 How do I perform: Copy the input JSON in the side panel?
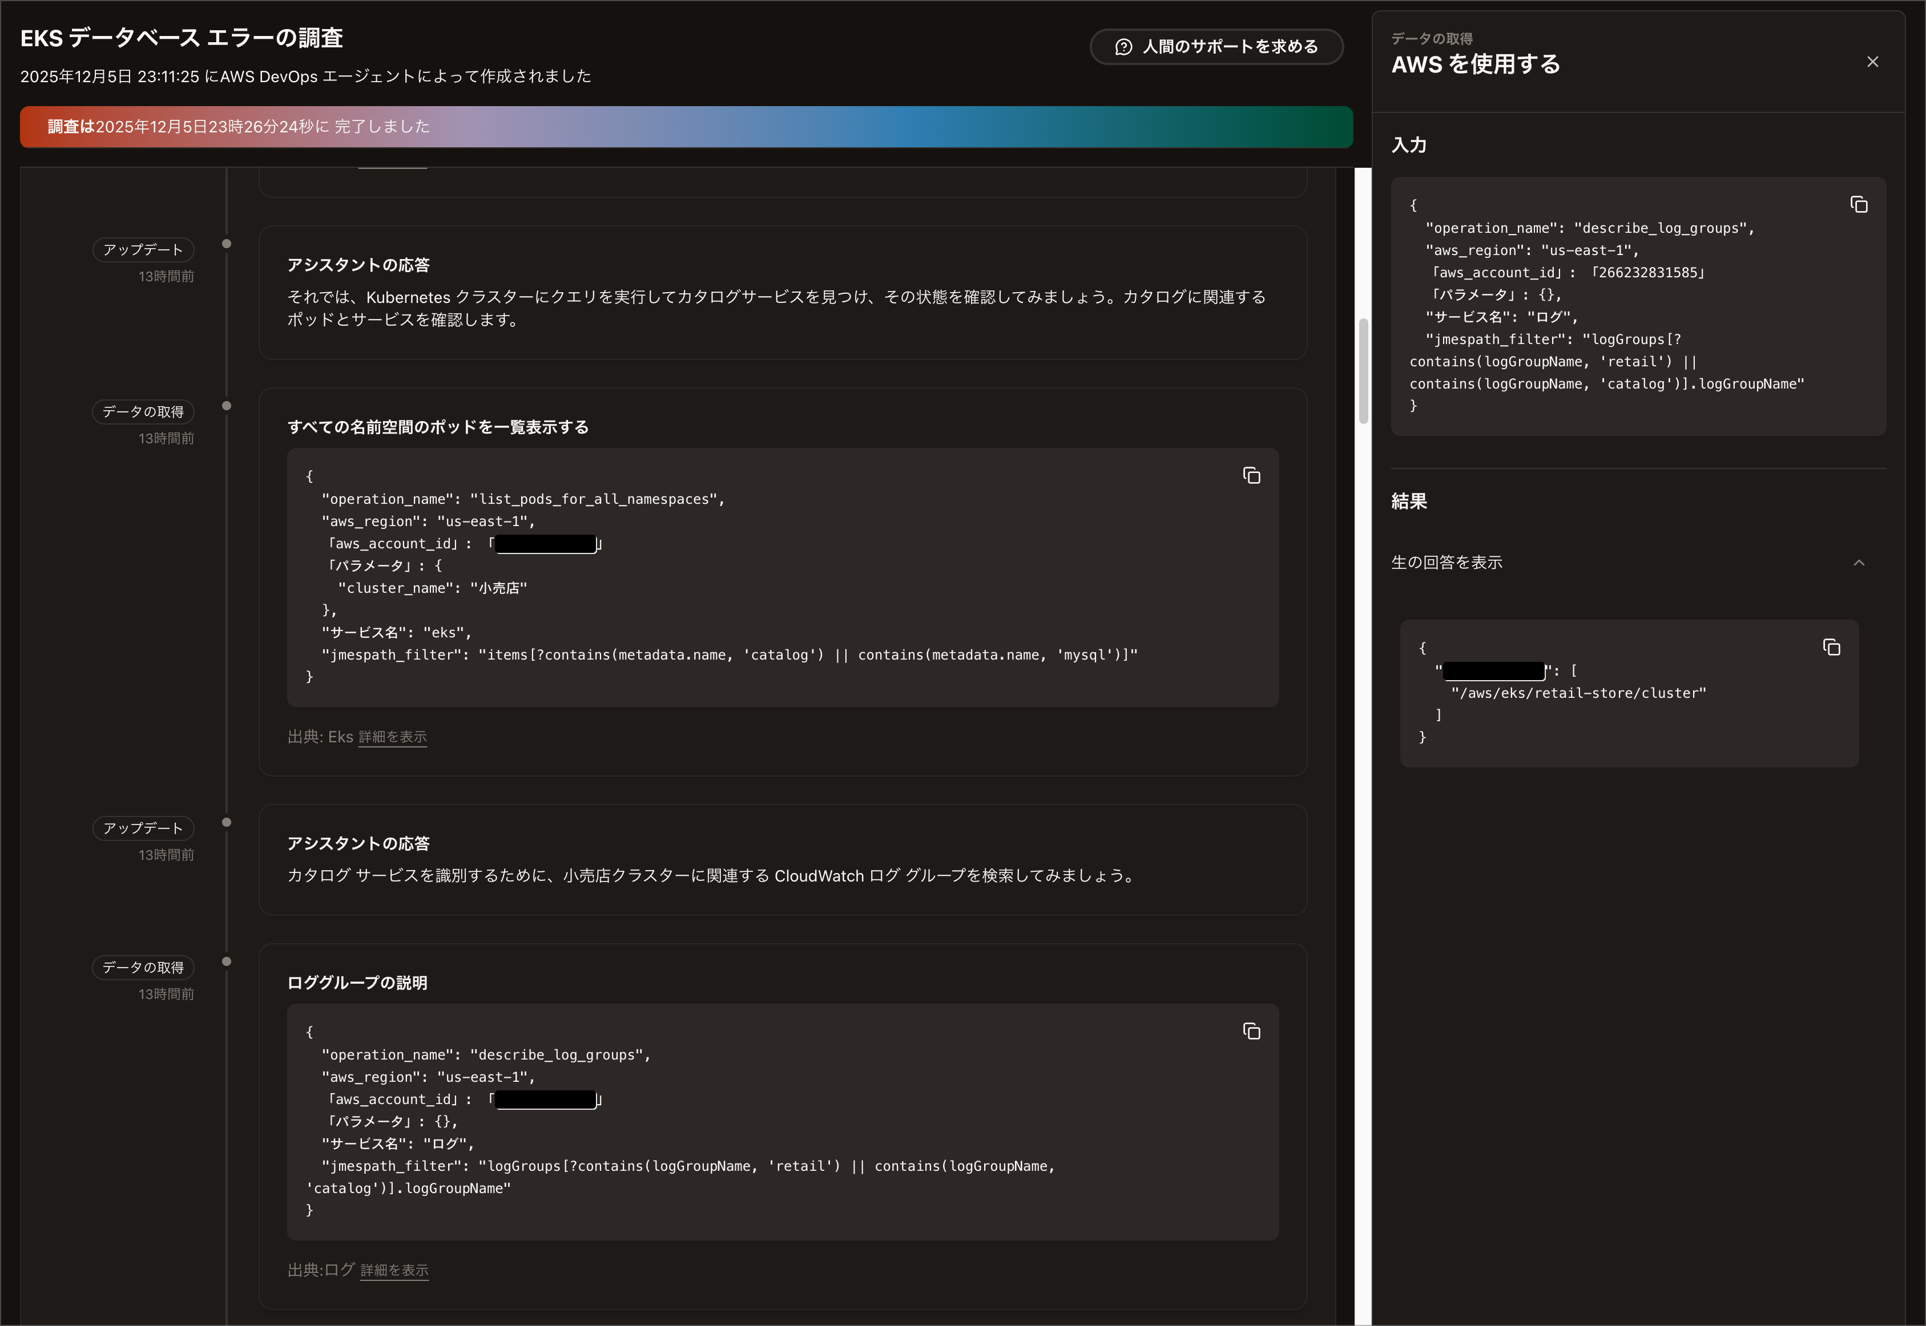click(1859, 204)
